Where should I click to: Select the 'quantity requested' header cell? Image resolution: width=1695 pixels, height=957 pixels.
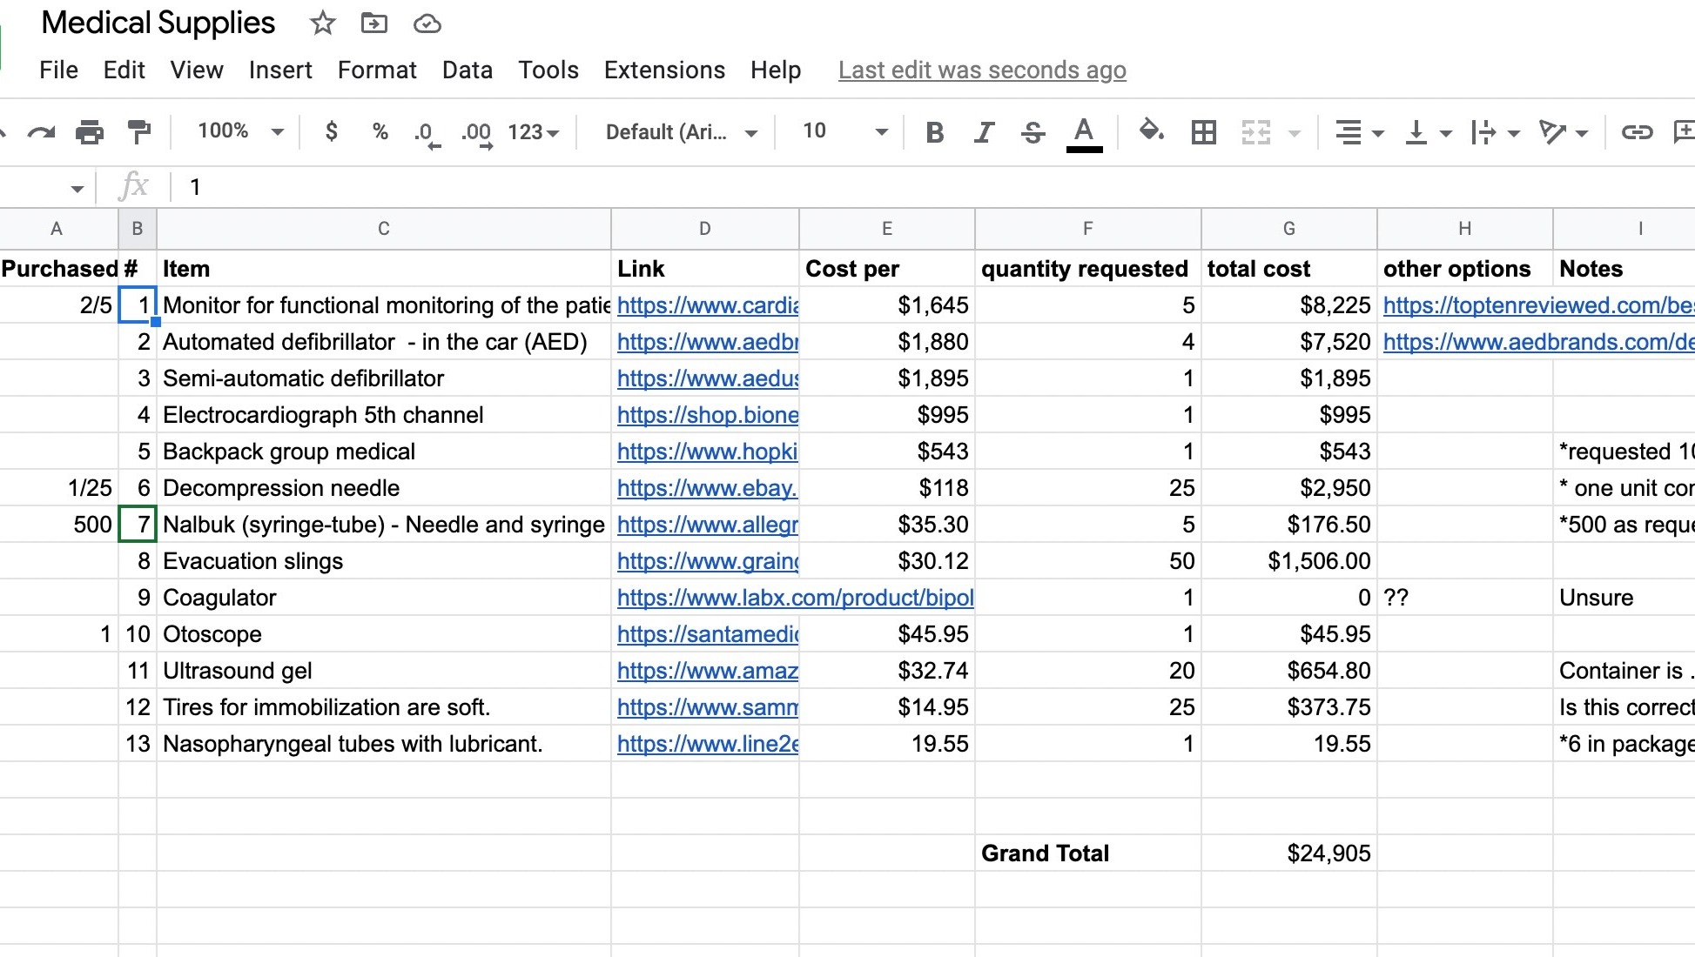click(x=1088, y=269)
